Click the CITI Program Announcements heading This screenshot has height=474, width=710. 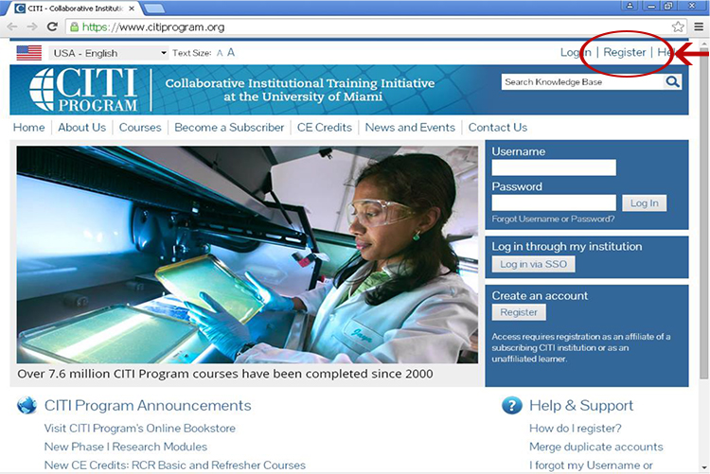click(148, 405)
